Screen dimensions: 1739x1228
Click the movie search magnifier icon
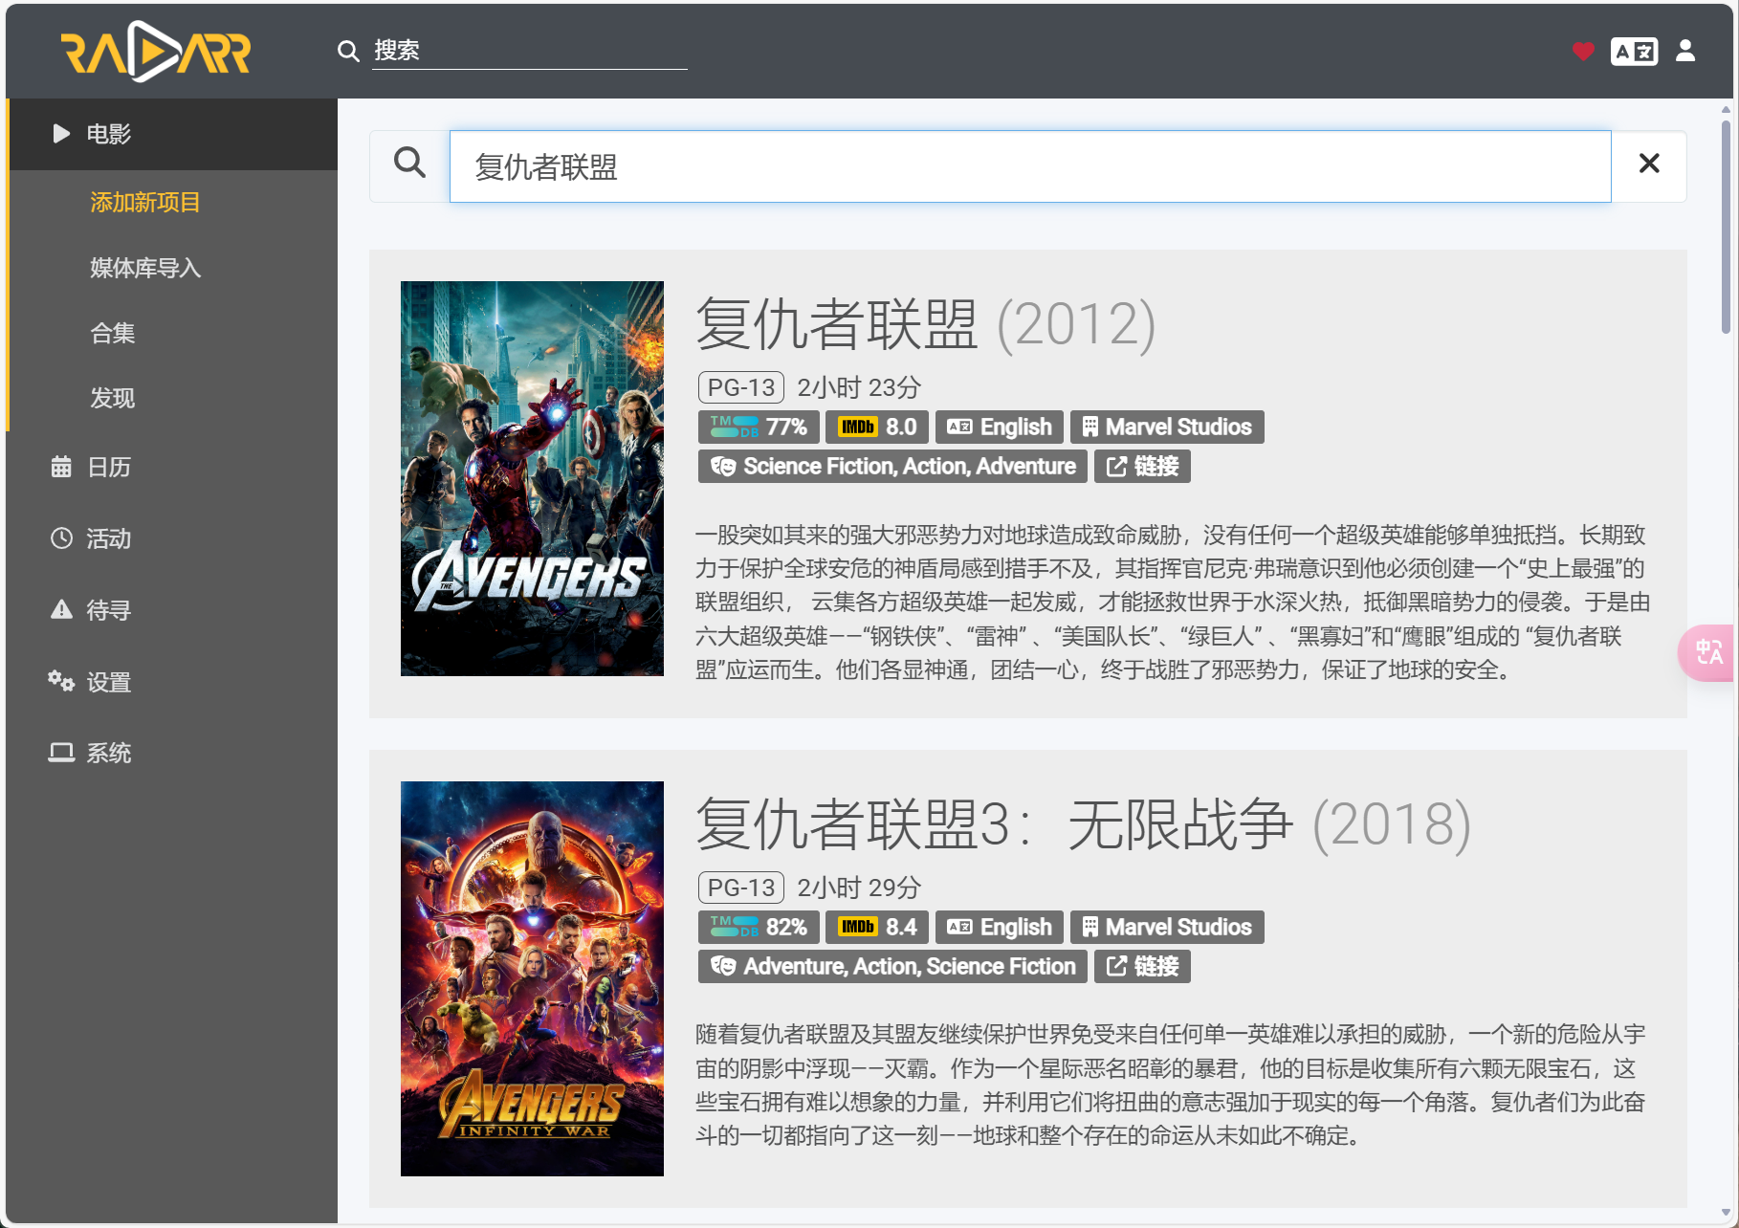pyautogui.click(x=409, y=164)
